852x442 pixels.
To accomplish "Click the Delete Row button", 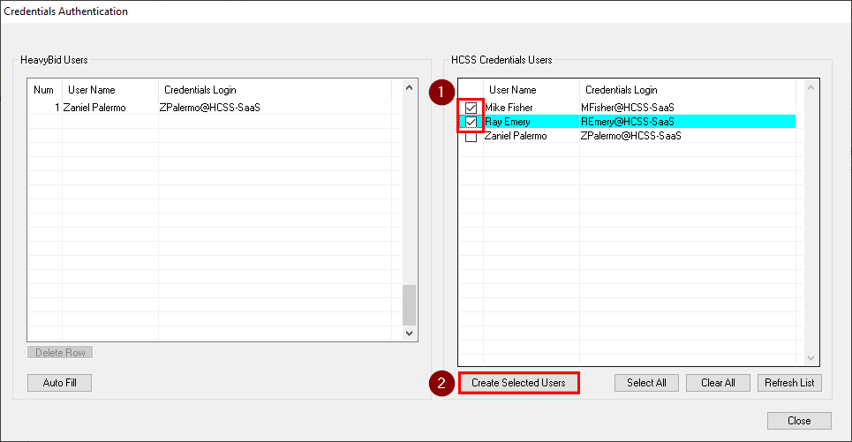I will pos(60,353).
